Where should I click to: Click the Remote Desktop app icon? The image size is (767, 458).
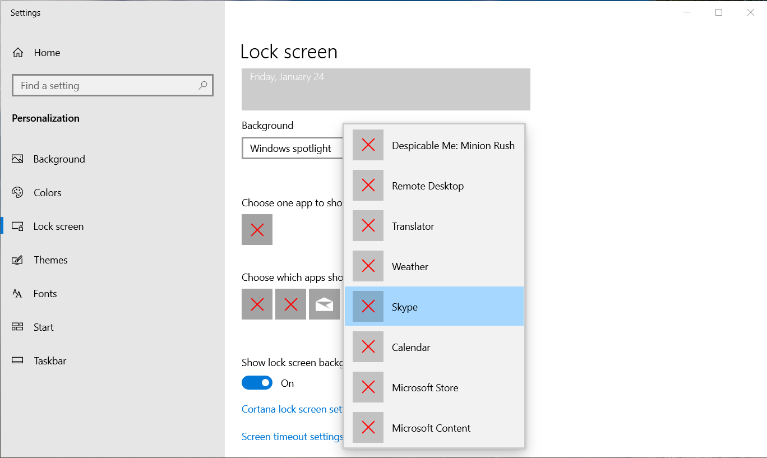[368, 186]
